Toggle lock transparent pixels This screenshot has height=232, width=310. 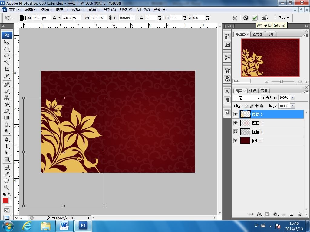click(x=246, y=106)
